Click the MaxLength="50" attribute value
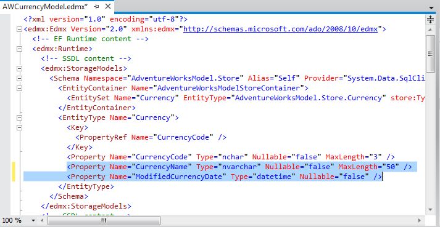Screen dimensions: 440x227 391,167
